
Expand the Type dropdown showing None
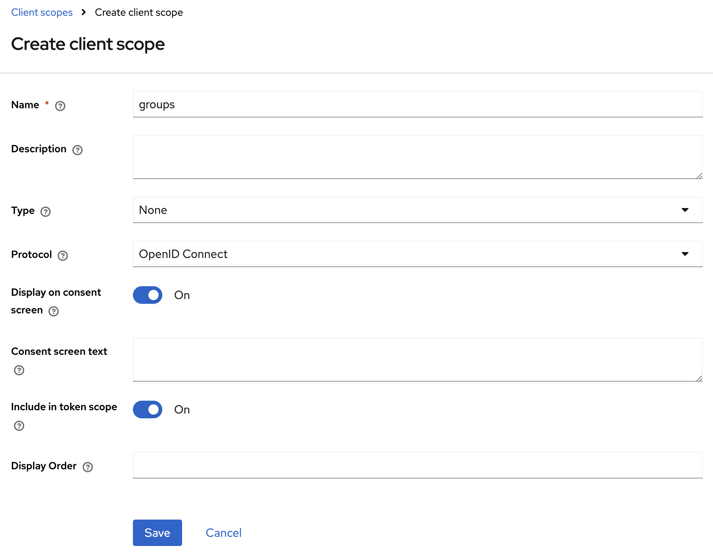coord(417,210)
